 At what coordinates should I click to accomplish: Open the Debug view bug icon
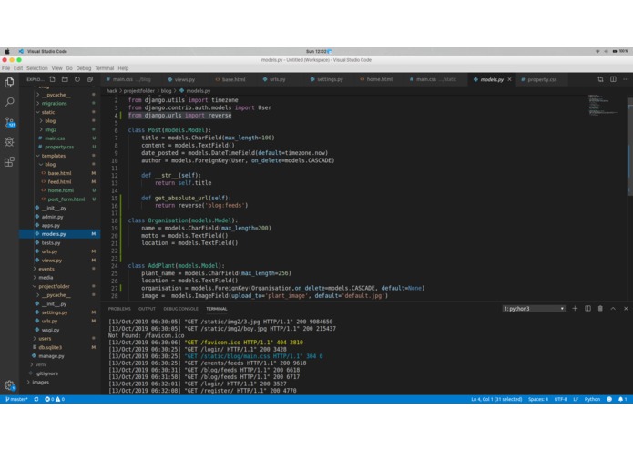coord(9,142)
